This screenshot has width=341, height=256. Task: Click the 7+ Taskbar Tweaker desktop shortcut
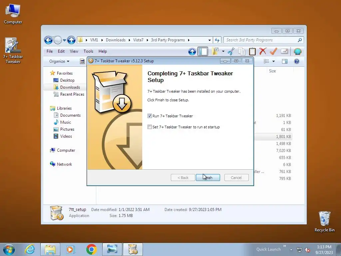pos(13,51)
